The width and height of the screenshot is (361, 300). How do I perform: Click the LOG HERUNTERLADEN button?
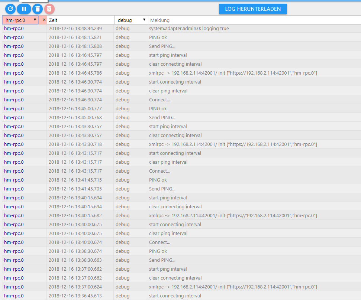tap(253, 9)
